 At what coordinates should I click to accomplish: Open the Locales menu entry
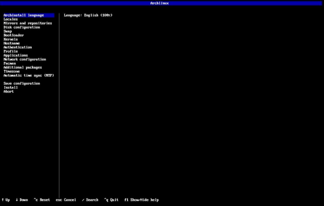[11, 19]
